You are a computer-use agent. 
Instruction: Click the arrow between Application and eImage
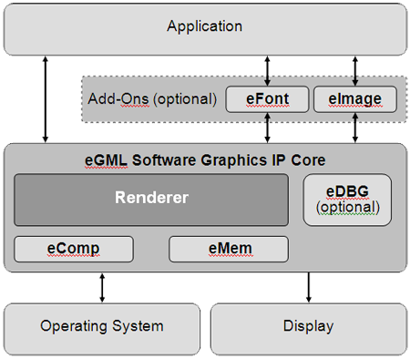(355, 71)
